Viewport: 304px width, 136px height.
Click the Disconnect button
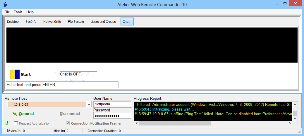[70, 114]
